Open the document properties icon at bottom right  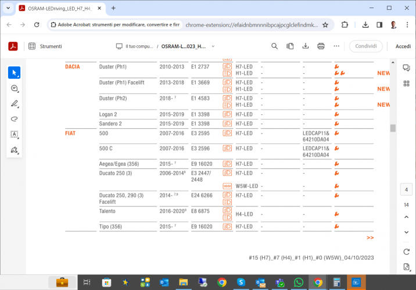pyautogui.click(x=406, y=267)
